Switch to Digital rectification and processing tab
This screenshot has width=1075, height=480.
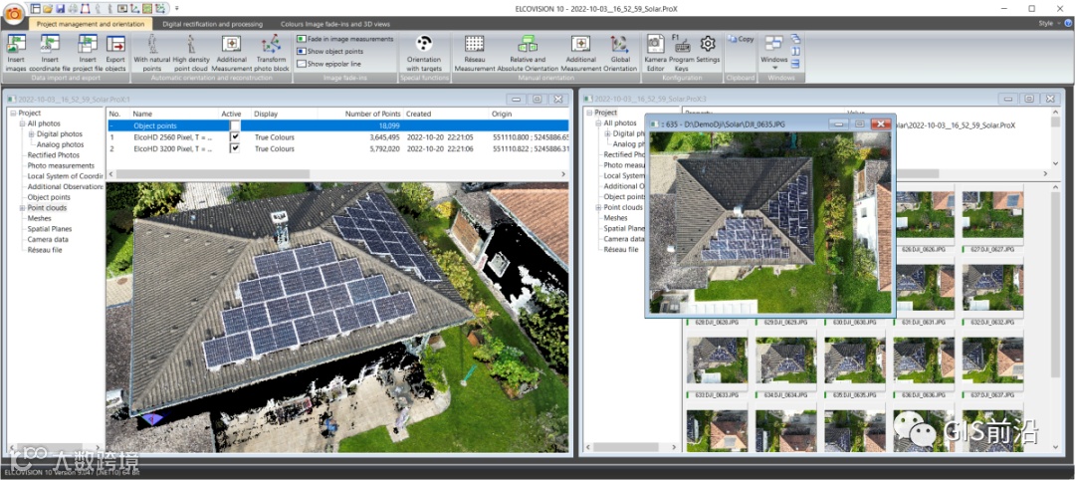tap(212, 24)
